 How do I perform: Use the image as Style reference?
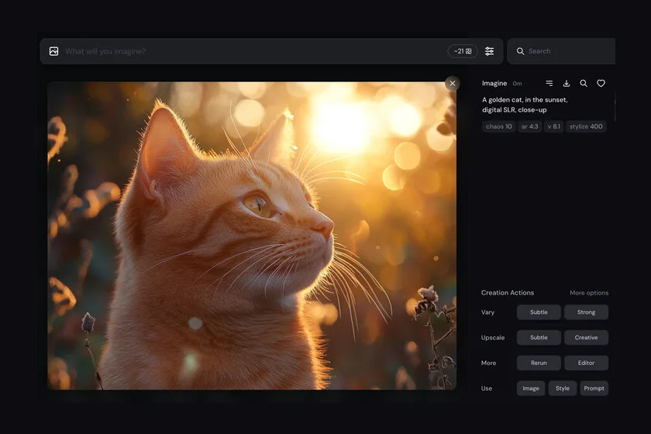[563, 388]
